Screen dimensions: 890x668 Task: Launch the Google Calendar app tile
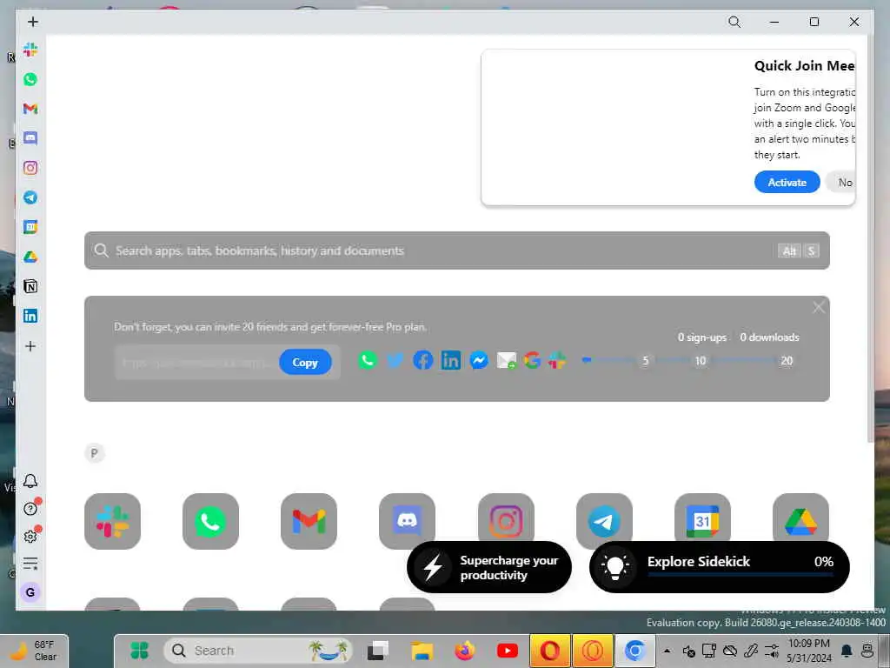tap(702, 517)
